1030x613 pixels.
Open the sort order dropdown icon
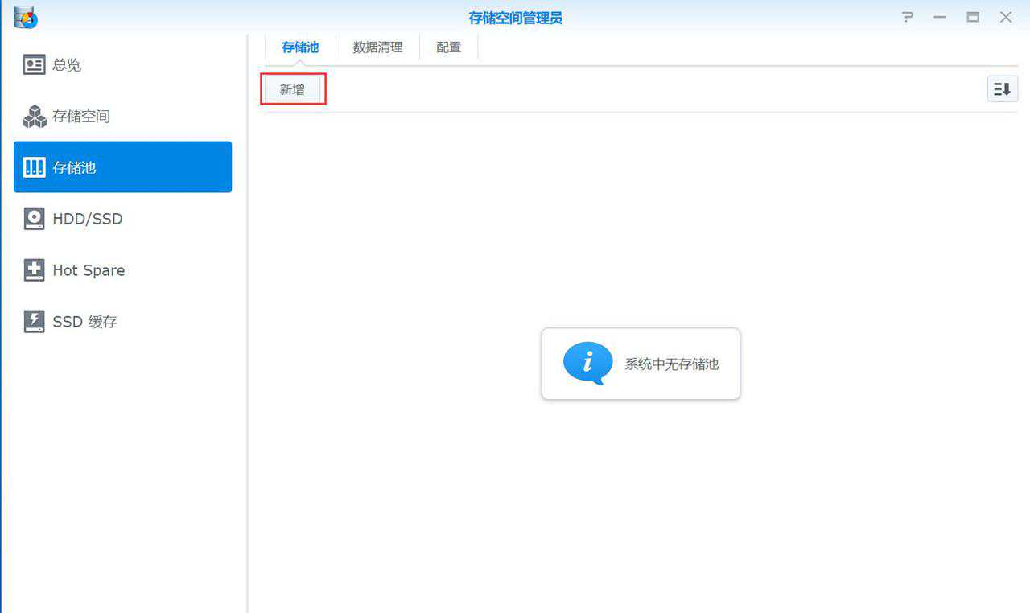click(1002, 89)
